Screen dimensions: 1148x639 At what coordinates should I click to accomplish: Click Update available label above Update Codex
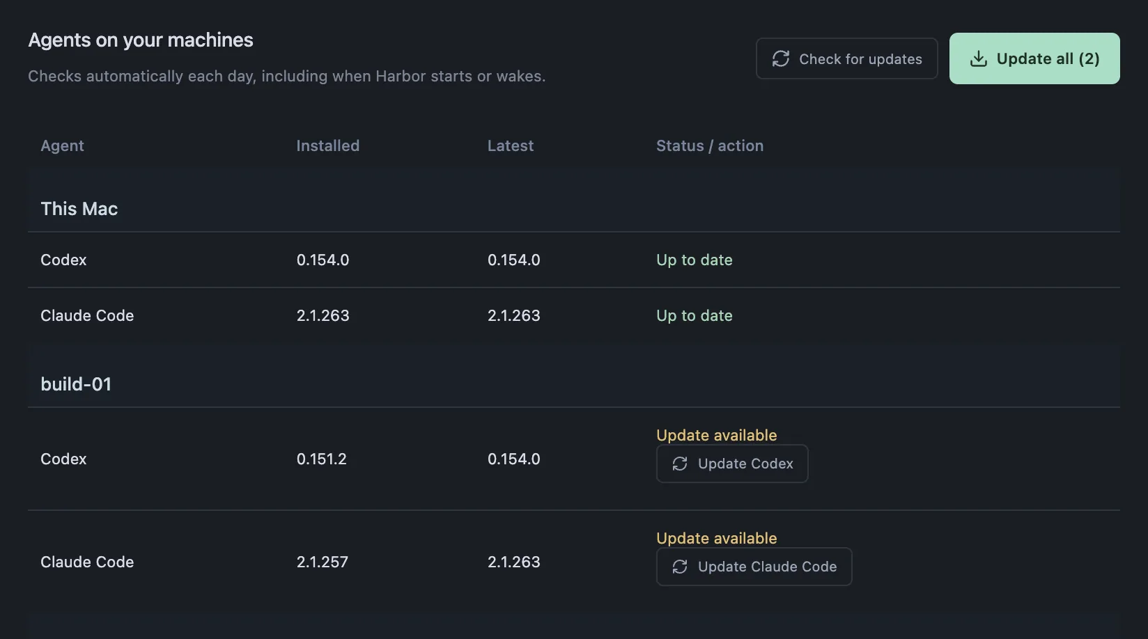tap(717, 435)
